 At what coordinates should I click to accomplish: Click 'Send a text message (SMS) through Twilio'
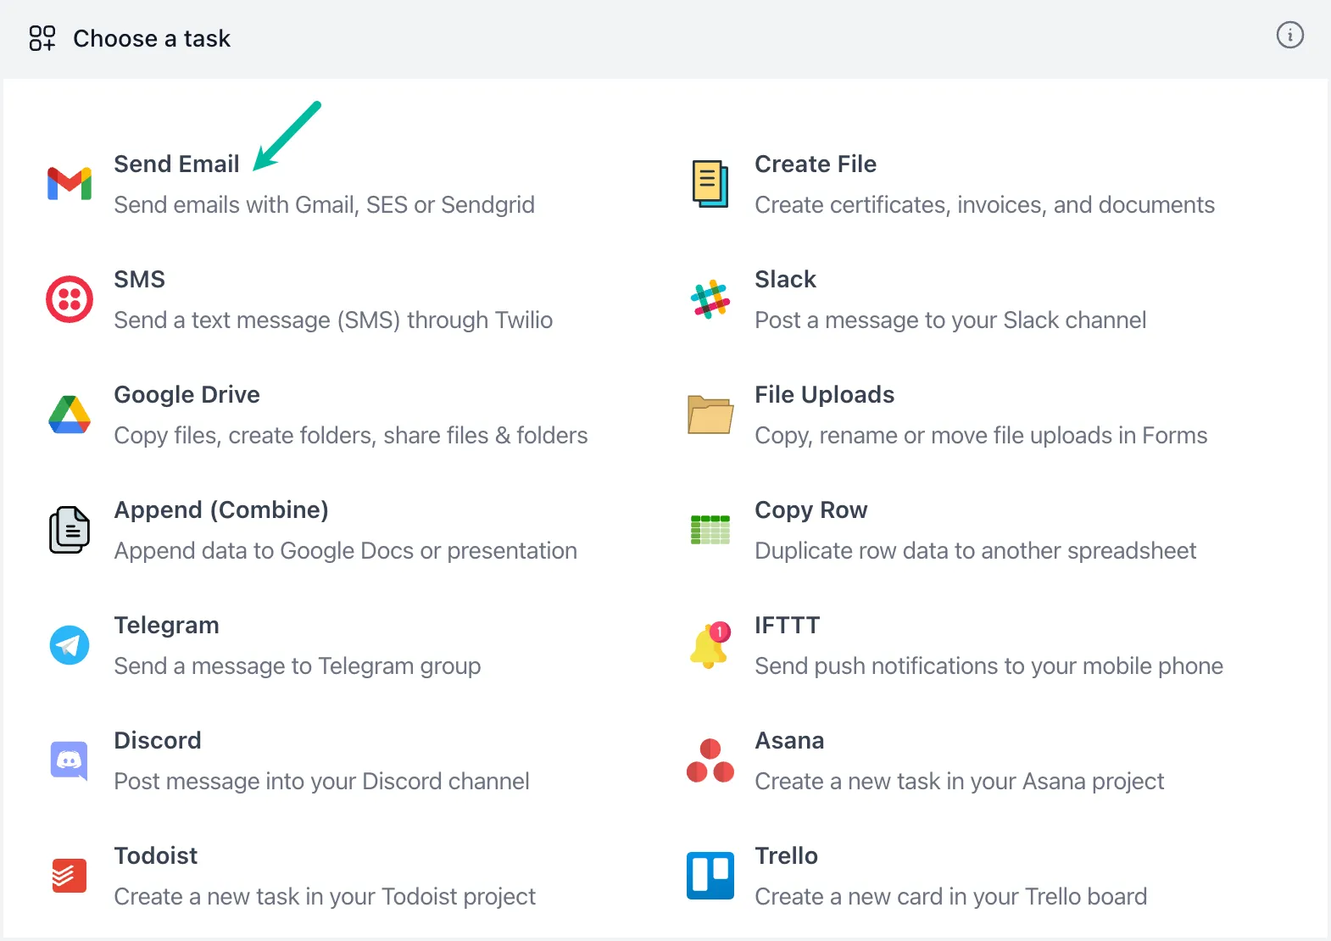[x=334, y=320]
